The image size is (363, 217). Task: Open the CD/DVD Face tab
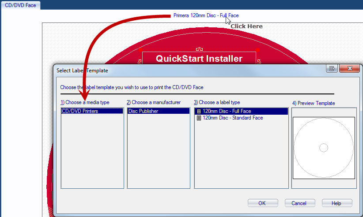tap(20, 5)
